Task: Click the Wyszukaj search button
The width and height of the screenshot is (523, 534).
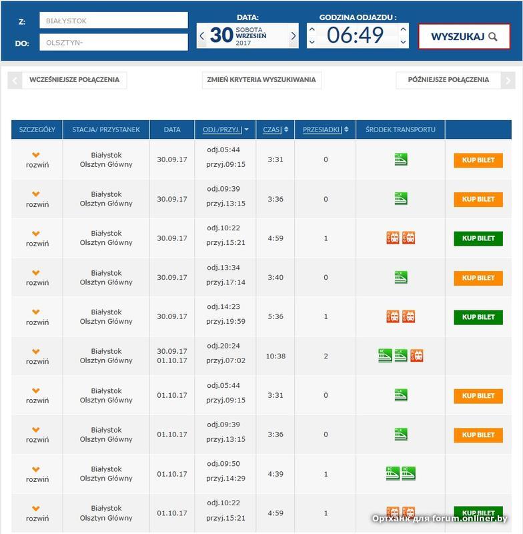Action: click(464, 36)
